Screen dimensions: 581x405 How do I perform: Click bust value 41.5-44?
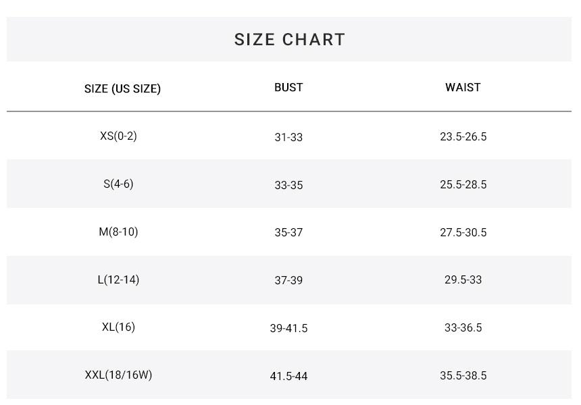pyautogui.click(x=288, y=376)
